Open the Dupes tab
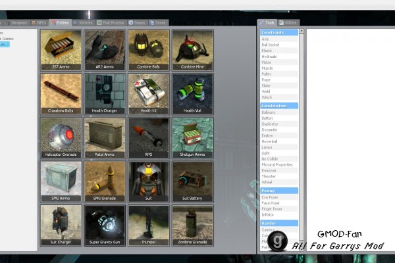The width and height of the screenshot is (395, 263). point(137,22)
